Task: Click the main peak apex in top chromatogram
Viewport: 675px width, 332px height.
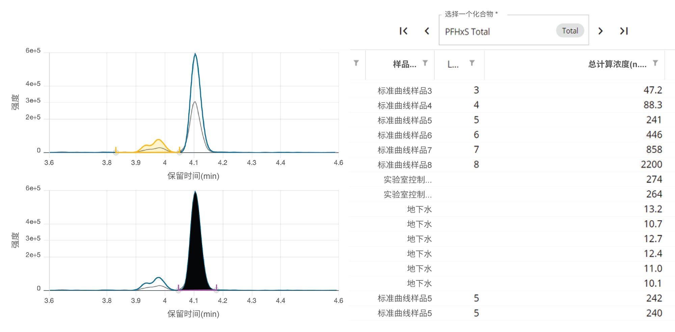Action: pyautogui.click(x=195, y=54)
